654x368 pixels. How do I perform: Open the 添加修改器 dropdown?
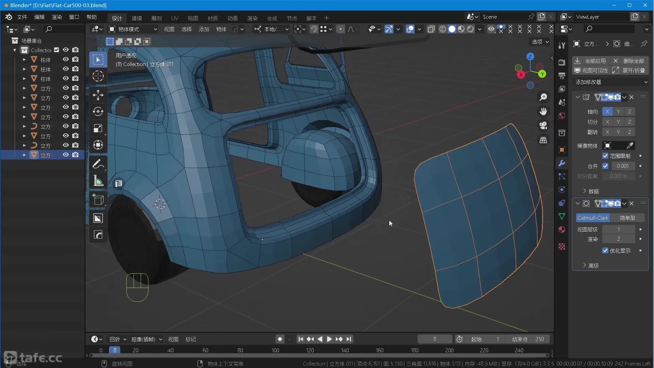click(x=611, y=82)
